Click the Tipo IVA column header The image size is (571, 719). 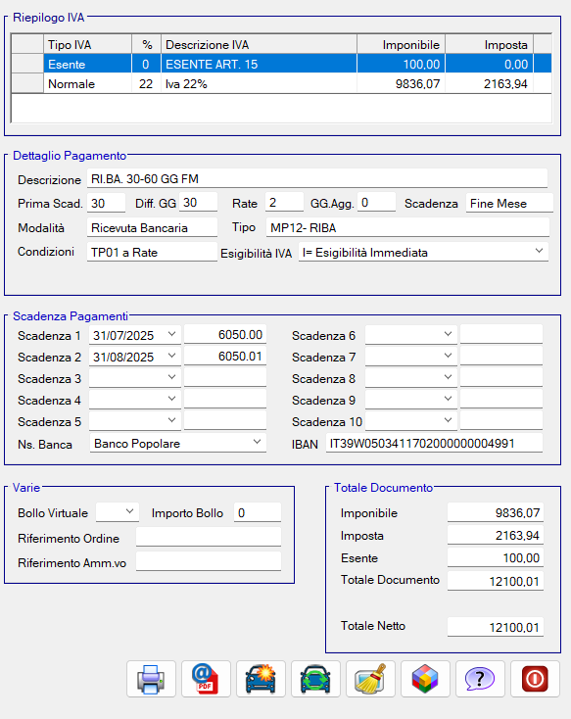(87, 44)
